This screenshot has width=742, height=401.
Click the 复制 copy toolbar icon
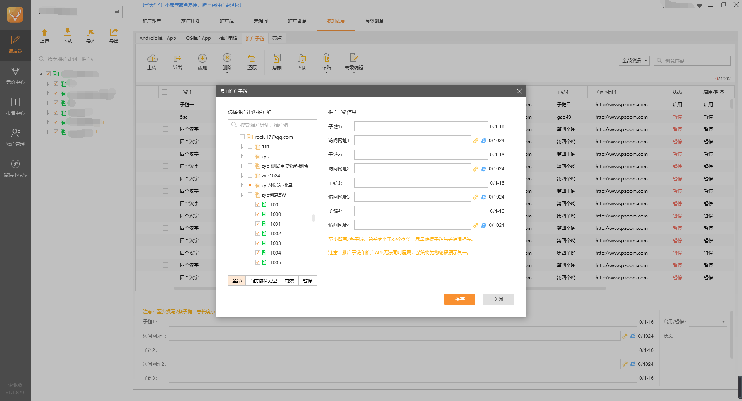(277, 62)
